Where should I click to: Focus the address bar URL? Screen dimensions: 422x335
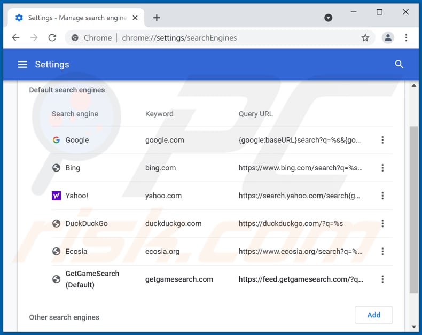(x=179, y=38)
